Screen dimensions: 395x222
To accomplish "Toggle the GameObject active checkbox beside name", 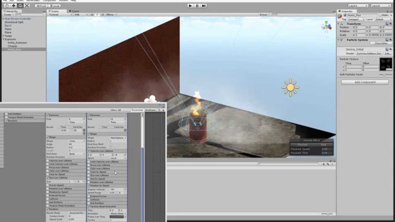I will pos(345,15).
